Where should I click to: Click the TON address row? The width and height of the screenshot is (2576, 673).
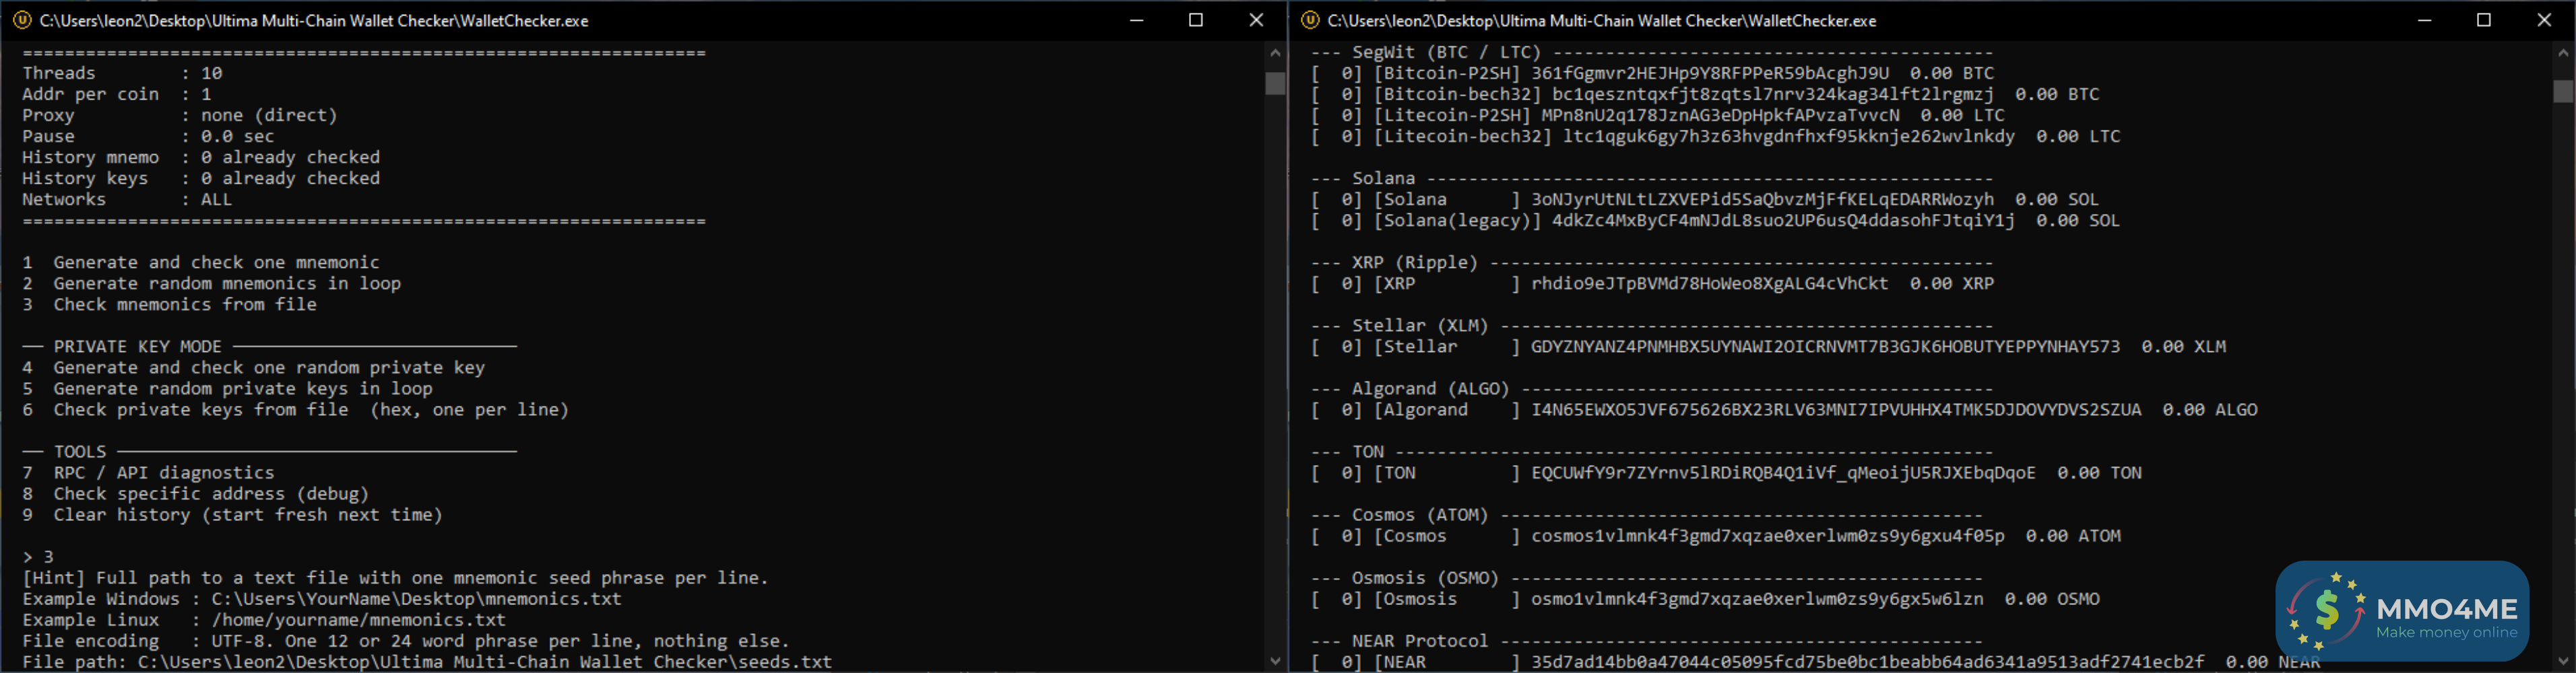tap(1726, 472)
